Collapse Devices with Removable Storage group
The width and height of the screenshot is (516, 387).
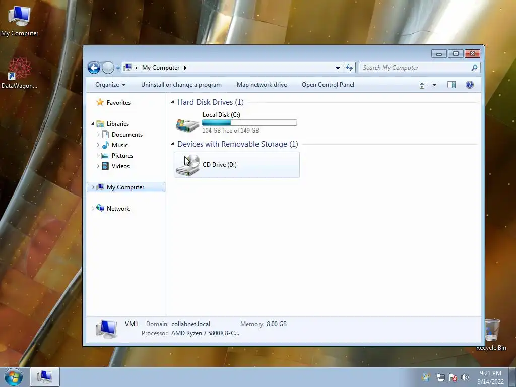pyautogui.click(x=172, y=144)
